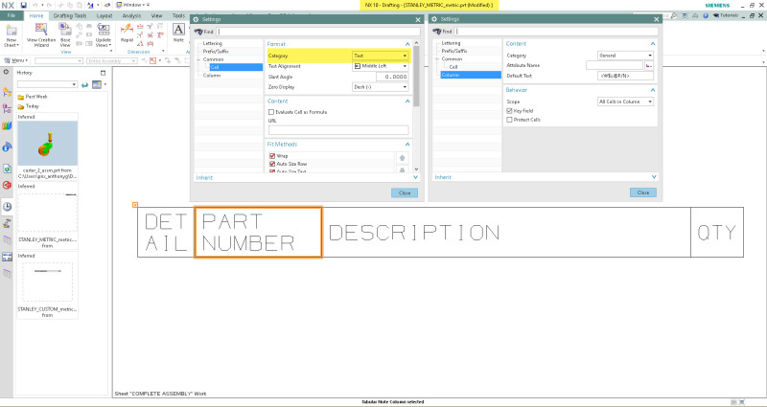
Task: Select the DESCRIPTION column header cell
Action: click(x=506, y=232)
